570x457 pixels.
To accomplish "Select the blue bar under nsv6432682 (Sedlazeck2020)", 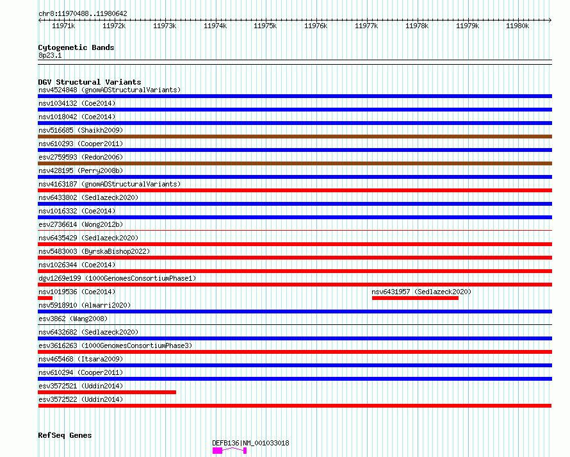I will (295, 338).
